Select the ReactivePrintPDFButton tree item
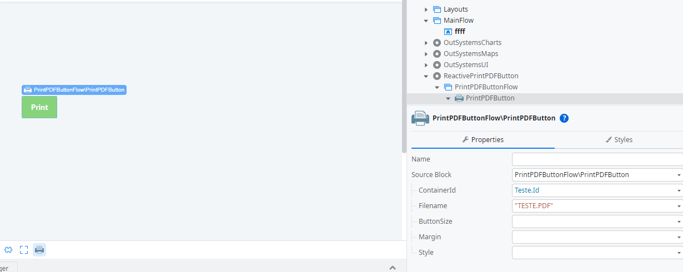The width and height of the screenshot is (683, 272). point(481,76)
